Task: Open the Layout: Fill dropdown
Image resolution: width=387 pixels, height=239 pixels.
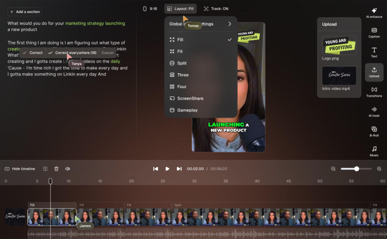Action: click(x=181, y=9)
